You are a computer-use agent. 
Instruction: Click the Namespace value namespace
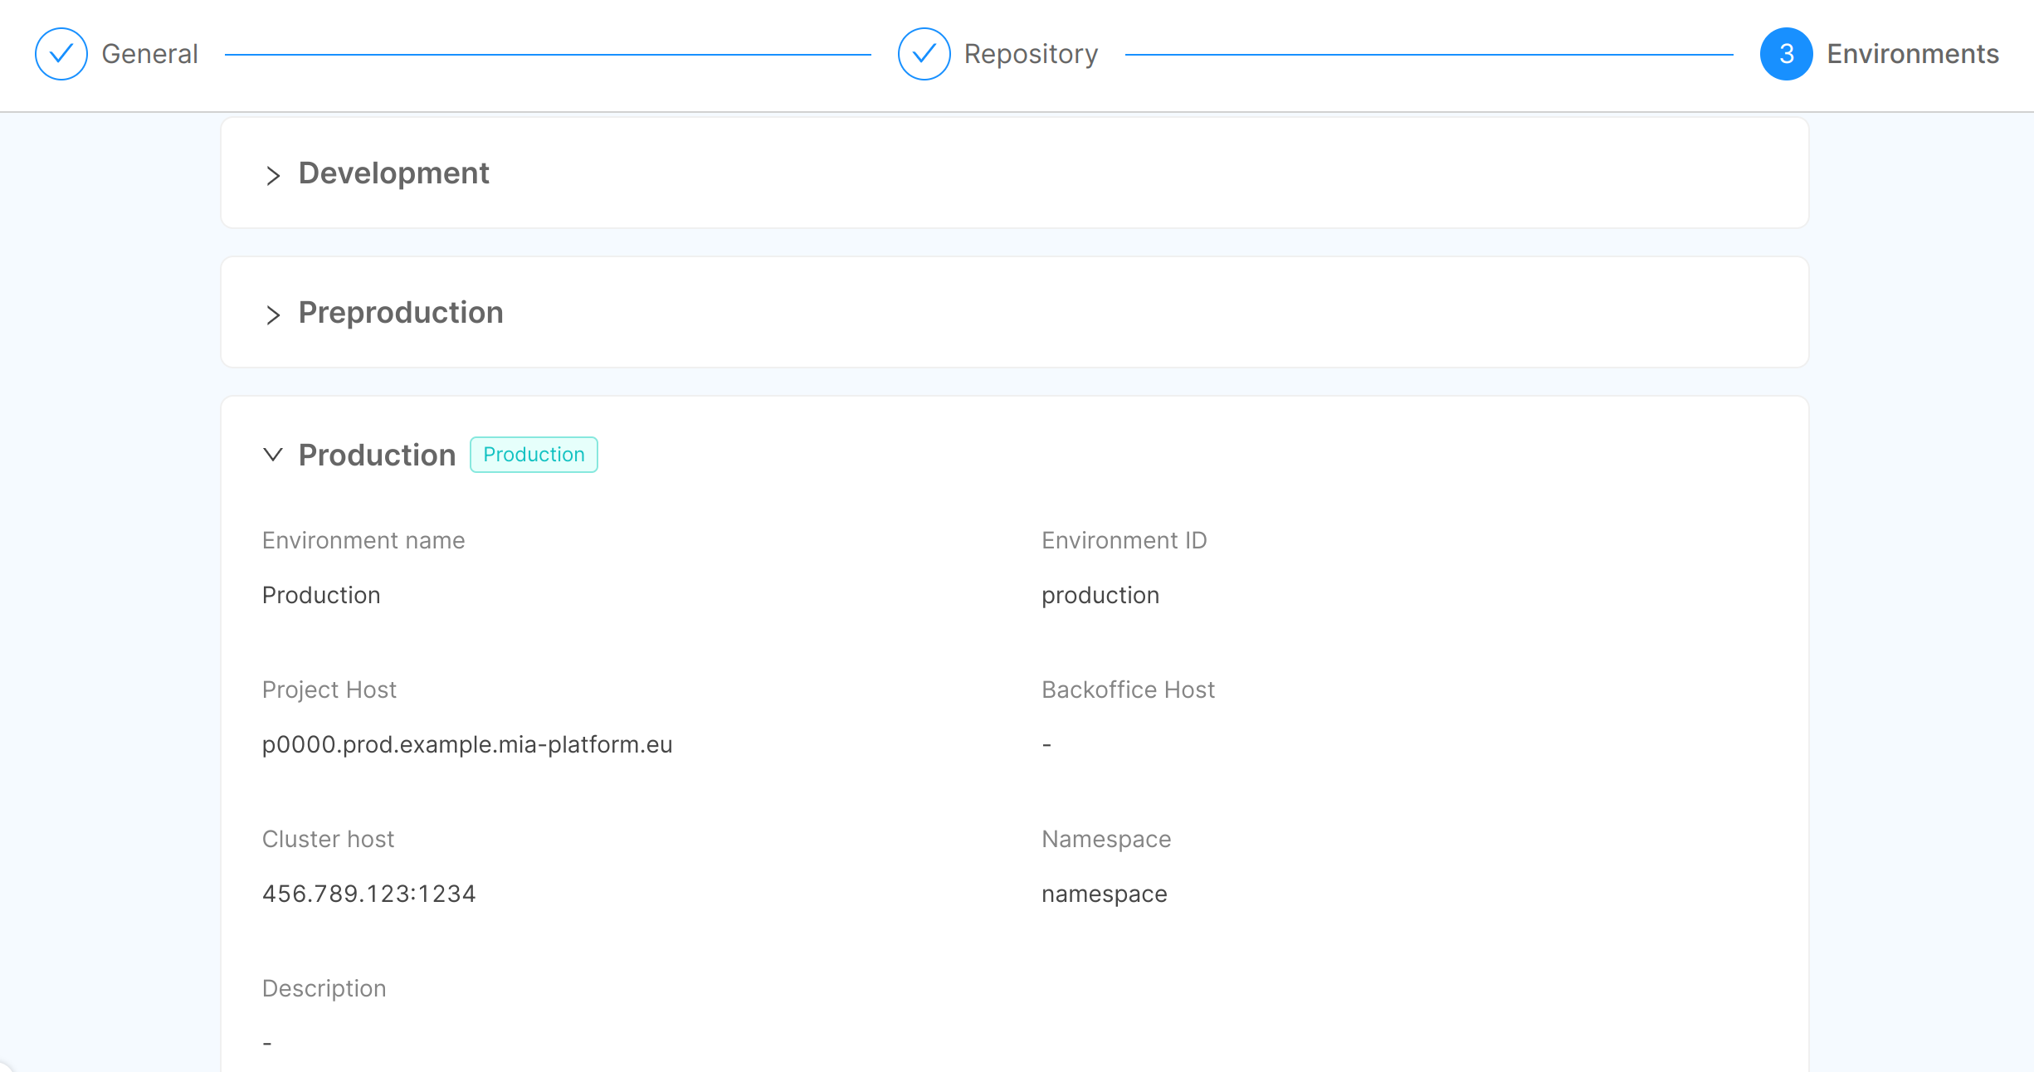(1104, 894)
